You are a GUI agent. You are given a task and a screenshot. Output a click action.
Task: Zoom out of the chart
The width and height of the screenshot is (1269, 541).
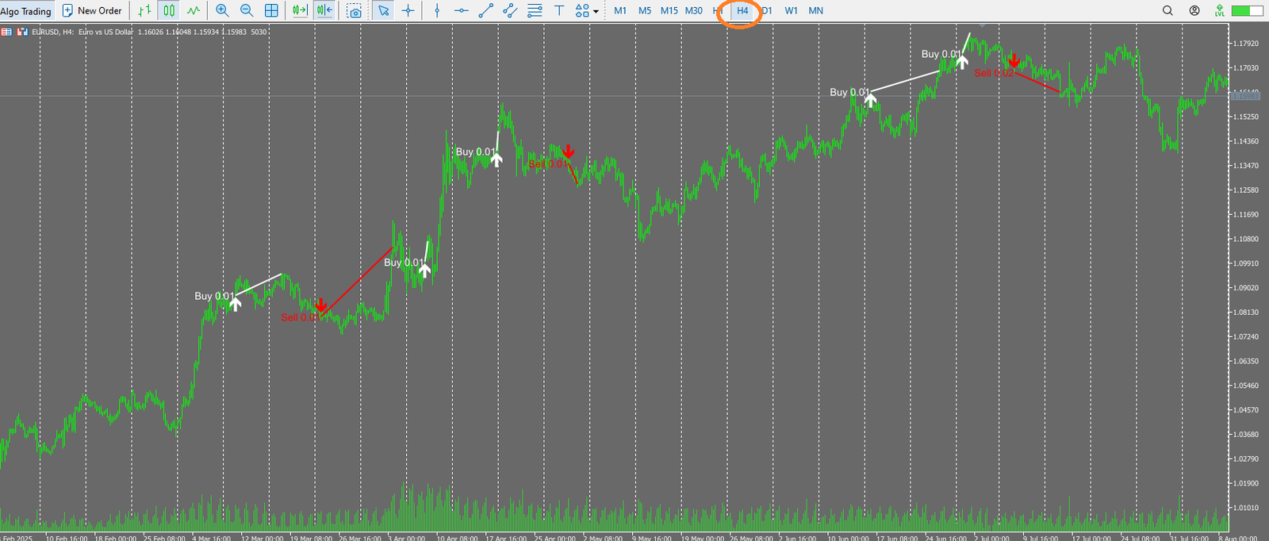click(247, 10)
